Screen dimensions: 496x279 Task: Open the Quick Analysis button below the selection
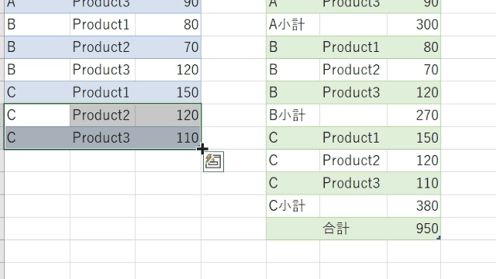point(214,161)
